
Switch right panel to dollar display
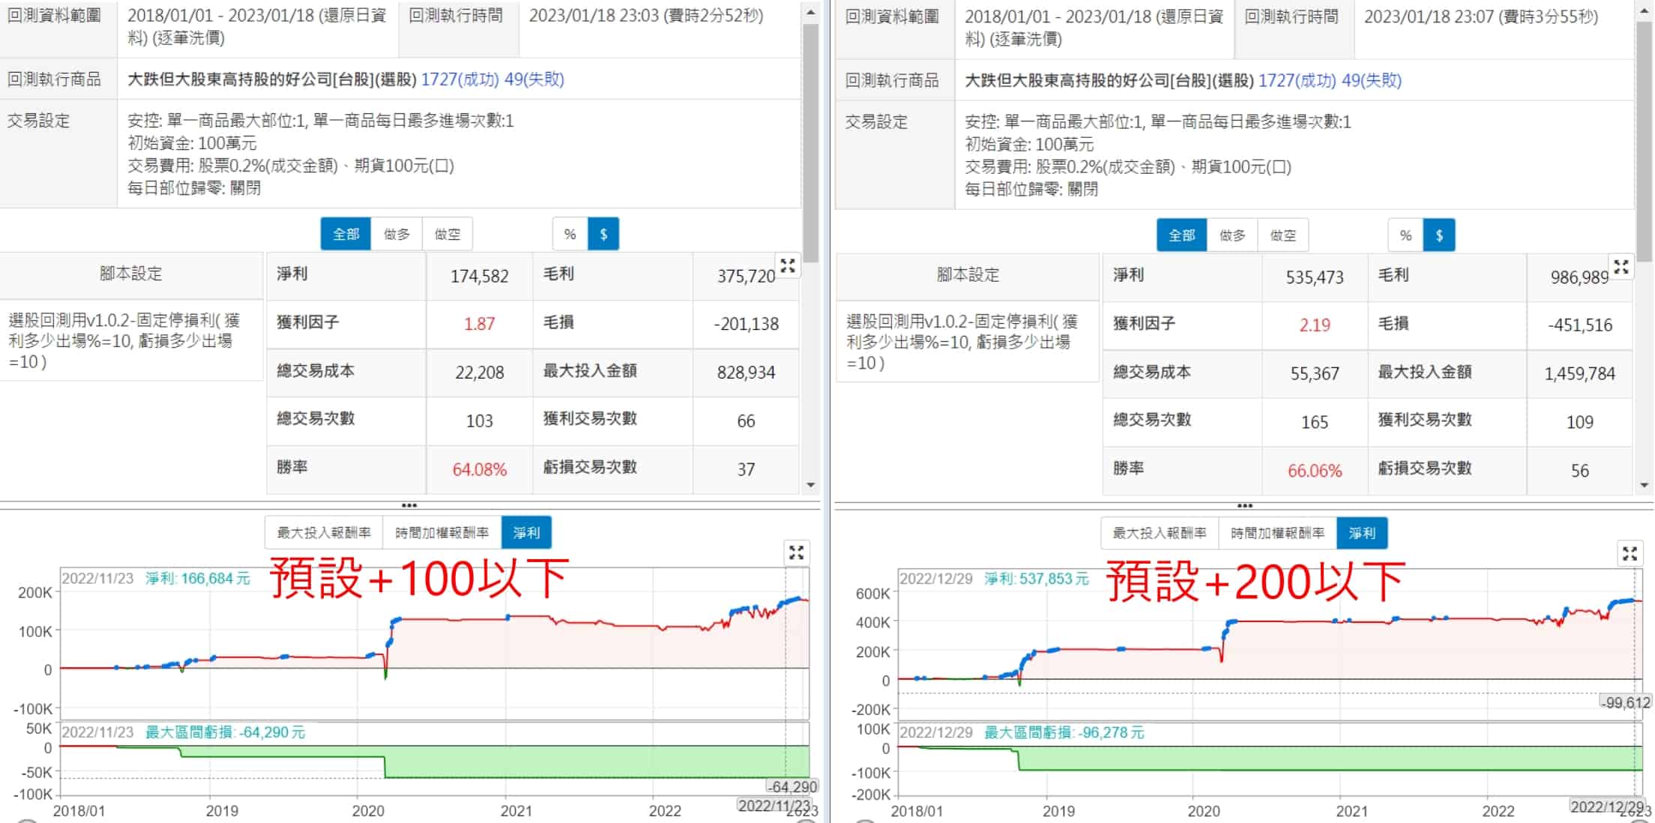coord(1439,235)
